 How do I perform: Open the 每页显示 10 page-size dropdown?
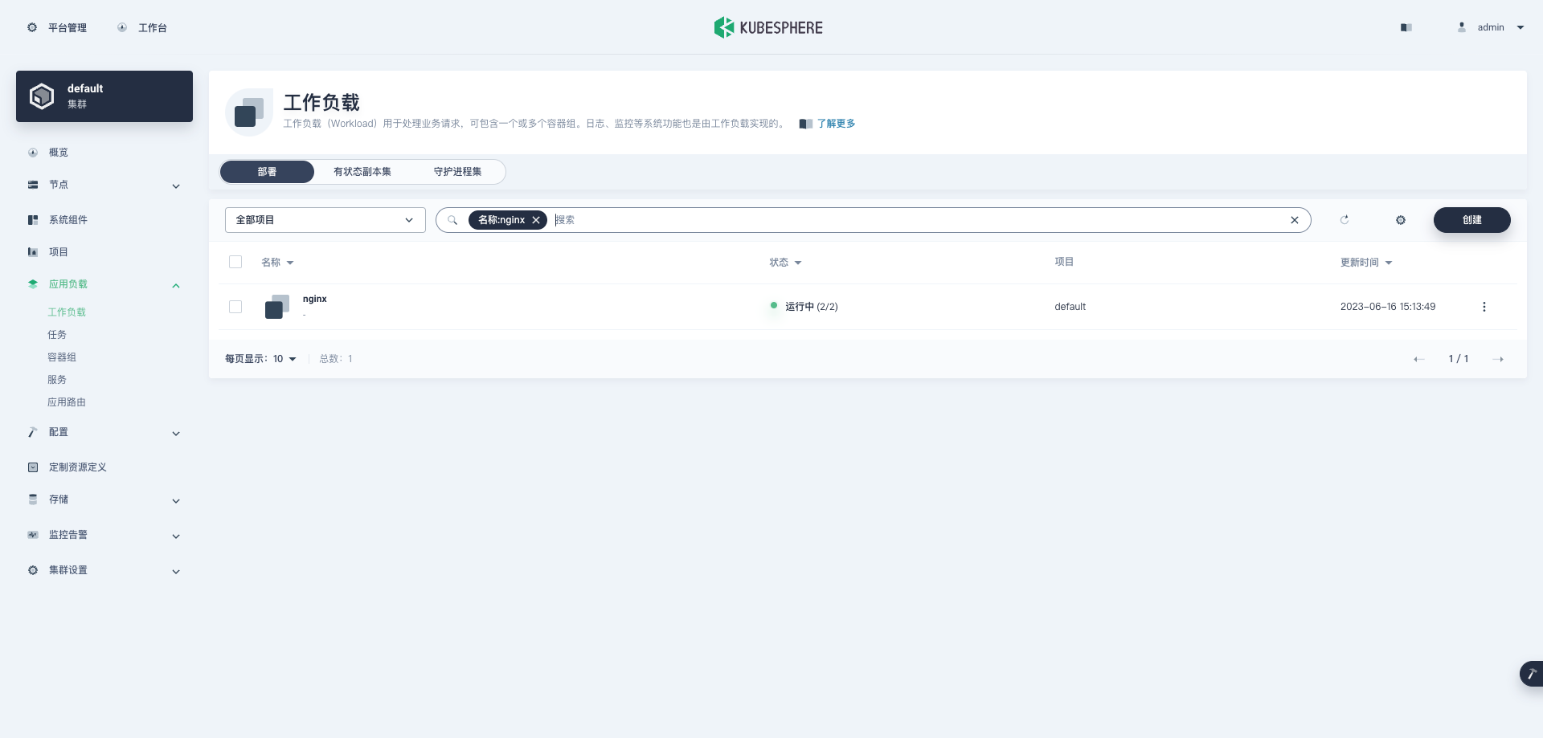point(284,359)
